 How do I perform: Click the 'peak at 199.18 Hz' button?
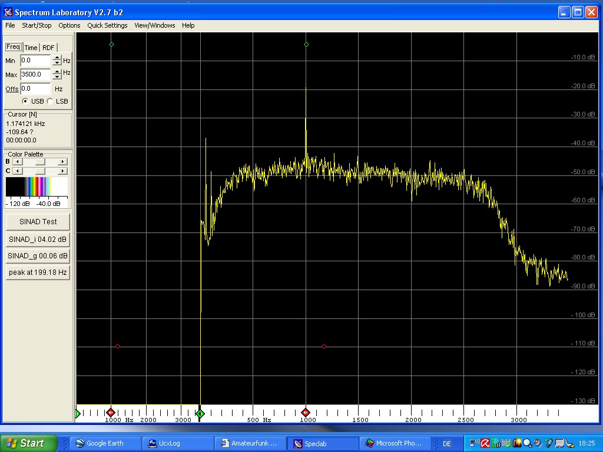point(38,272)
